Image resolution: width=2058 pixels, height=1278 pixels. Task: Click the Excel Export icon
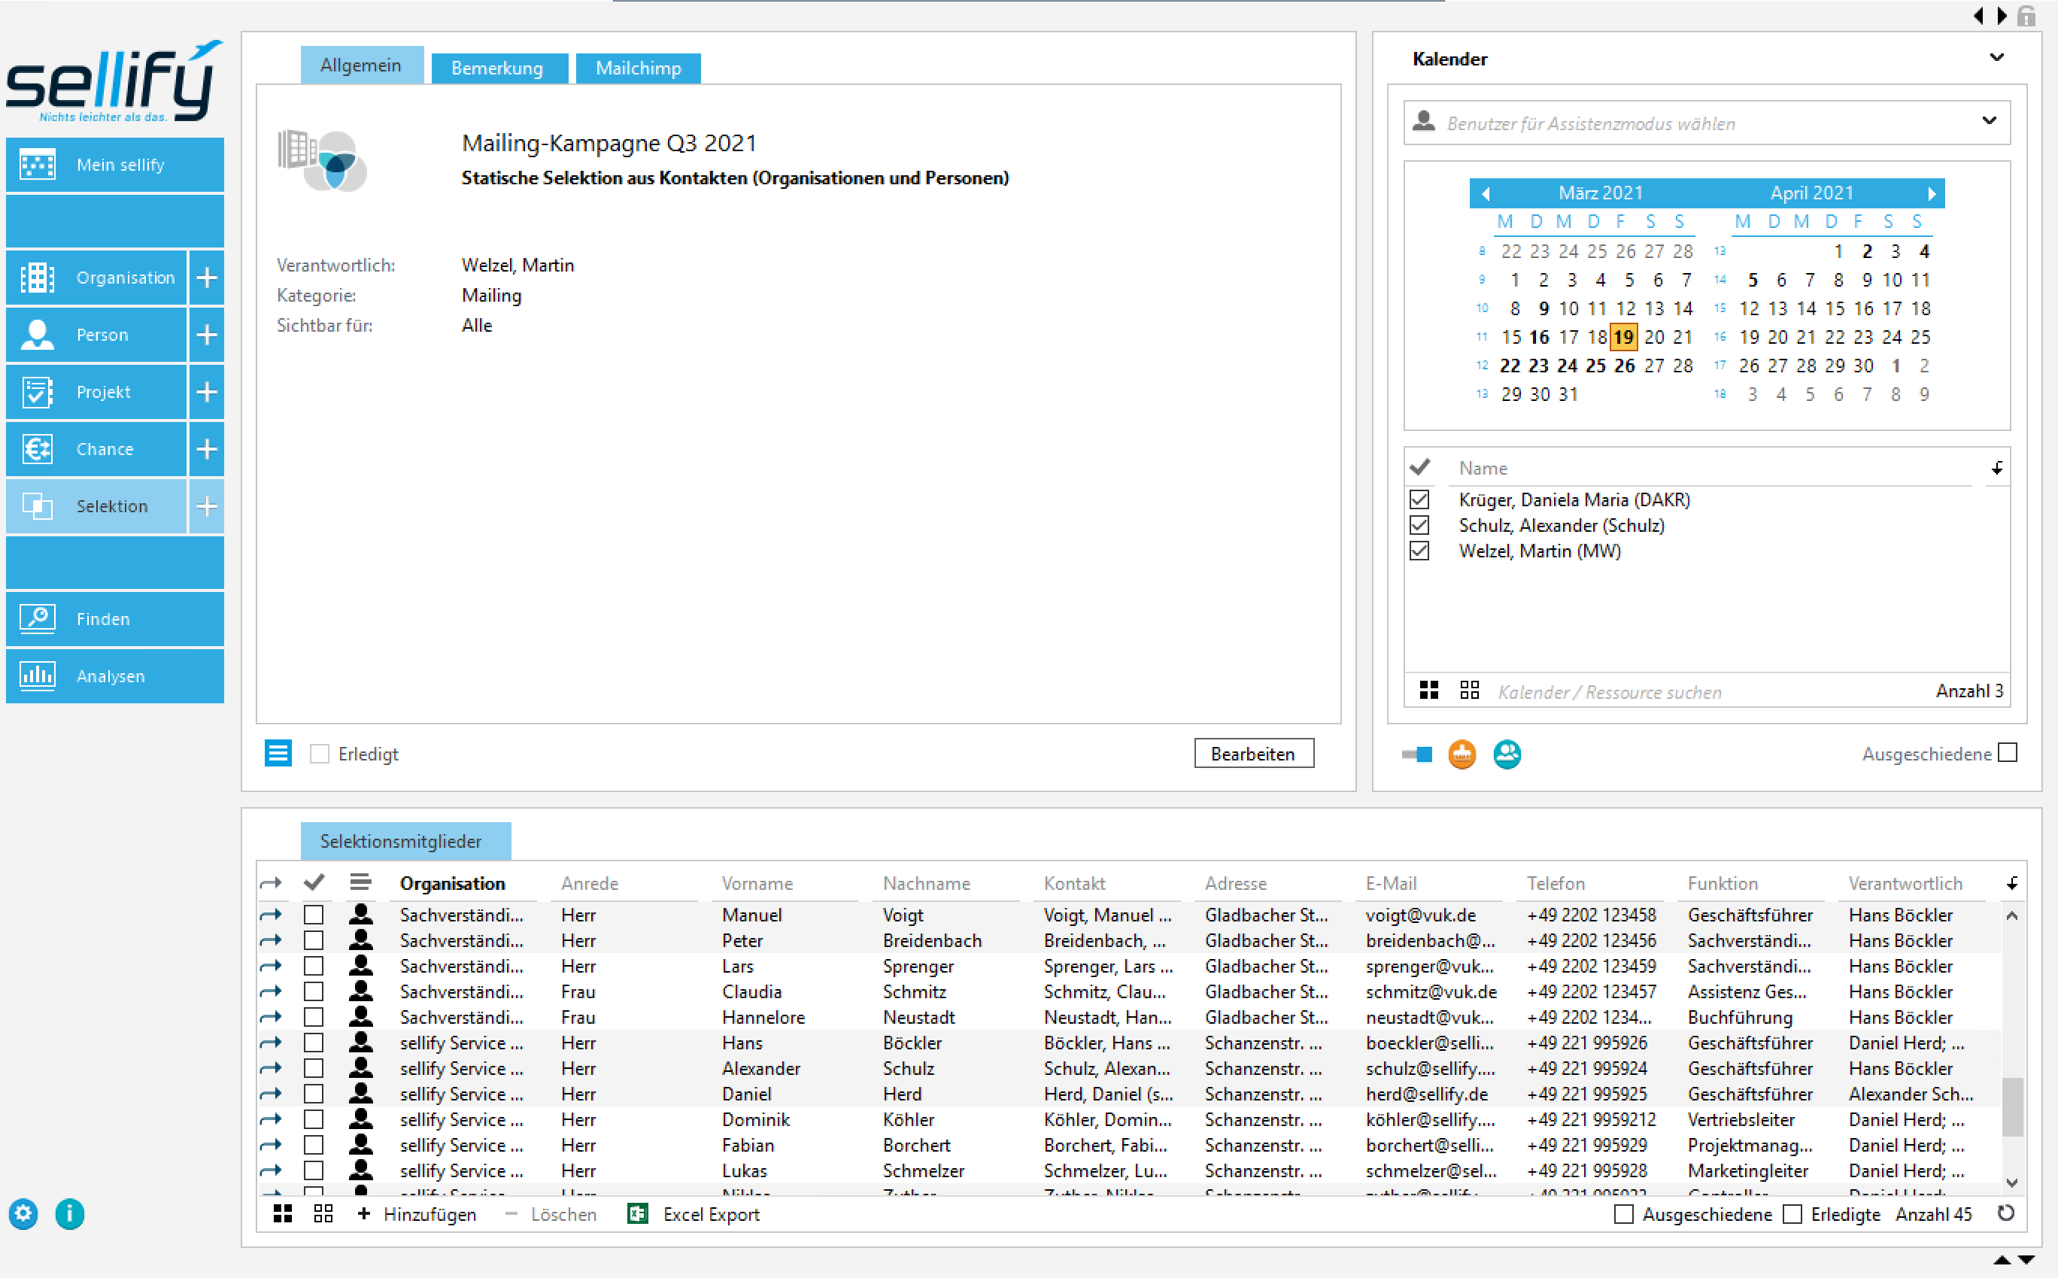(637, 1214)
